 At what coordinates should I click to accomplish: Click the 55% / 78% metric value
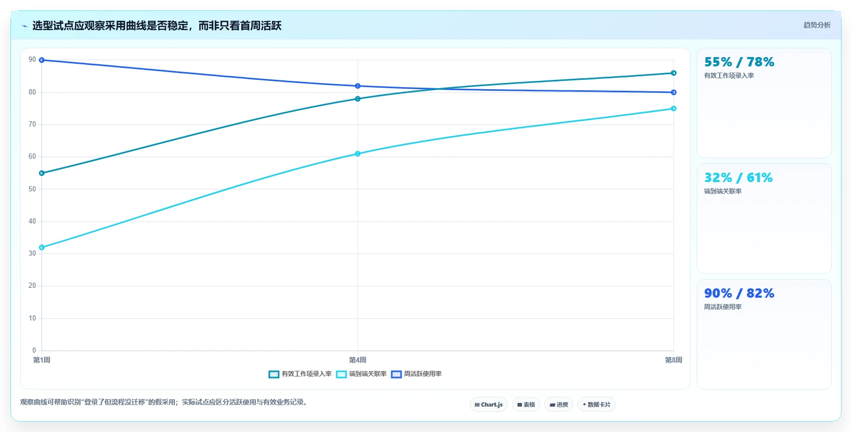point(739,62)
